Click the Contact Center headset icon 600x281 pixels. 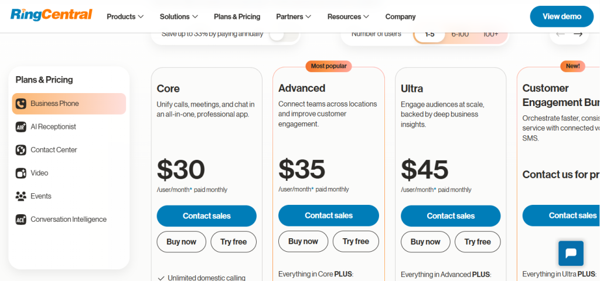(21, 150)
